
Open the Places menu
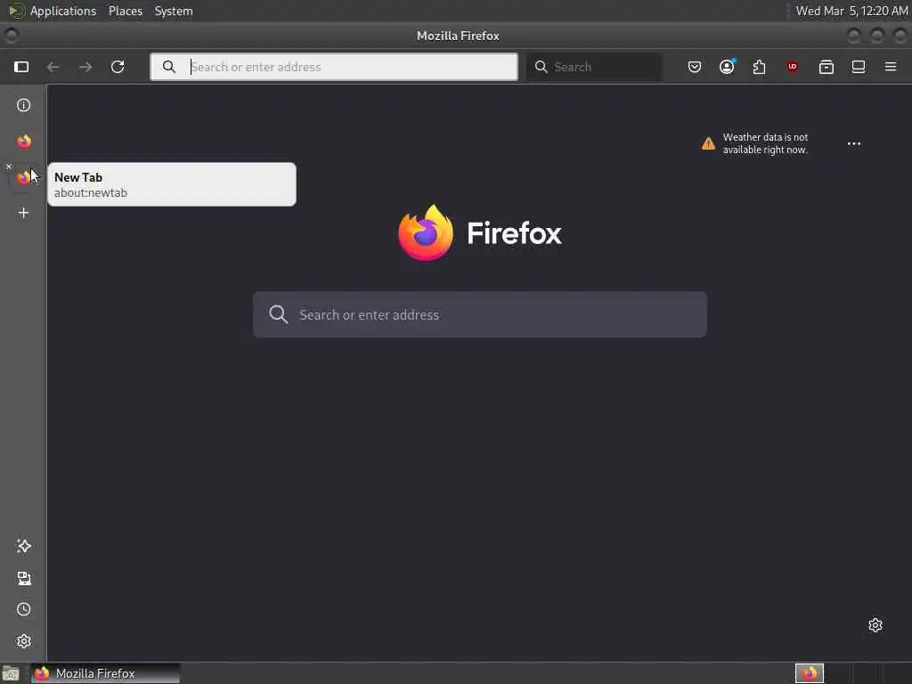point(126,11)
